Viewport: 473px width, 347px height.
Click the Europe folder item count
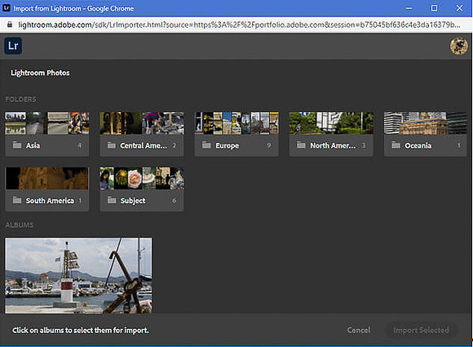pos(269,145)
